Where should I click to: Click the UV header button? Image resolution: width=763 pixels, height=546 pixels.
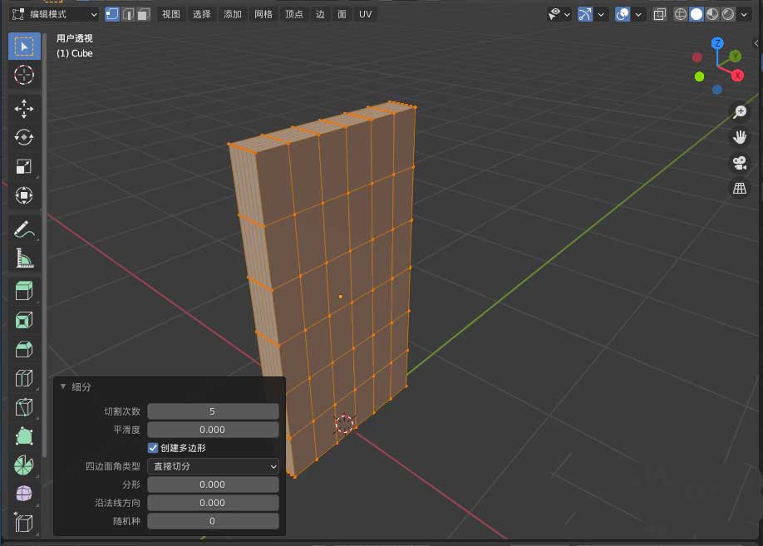click(x=366, y=14)
